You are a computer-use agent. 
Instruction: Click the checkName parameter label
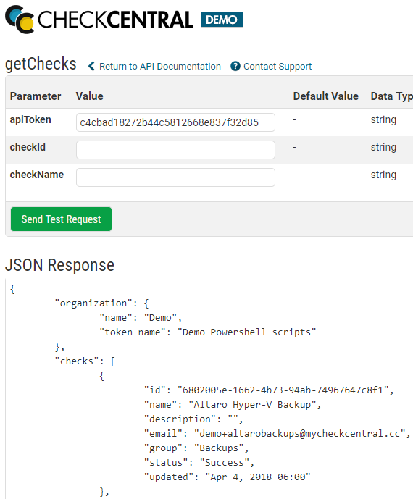(37, 175)
